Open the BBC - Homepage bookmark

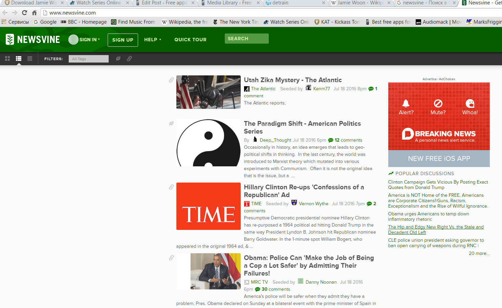pyautogui.click(x=84, y=22)
